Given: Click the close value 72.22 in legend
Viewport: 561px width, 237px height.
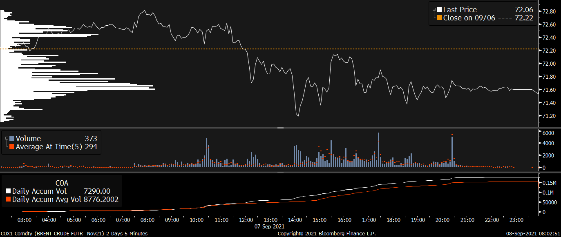Looking at the screenshot, I should 524,18.
